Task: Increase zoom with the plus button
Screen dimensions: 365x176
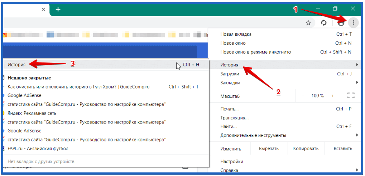Action: tap(332, 96)
